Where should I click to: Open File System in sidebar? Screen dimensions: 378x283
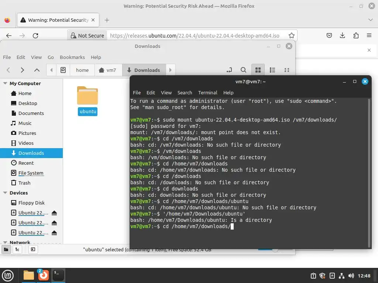tap(31, 173)
